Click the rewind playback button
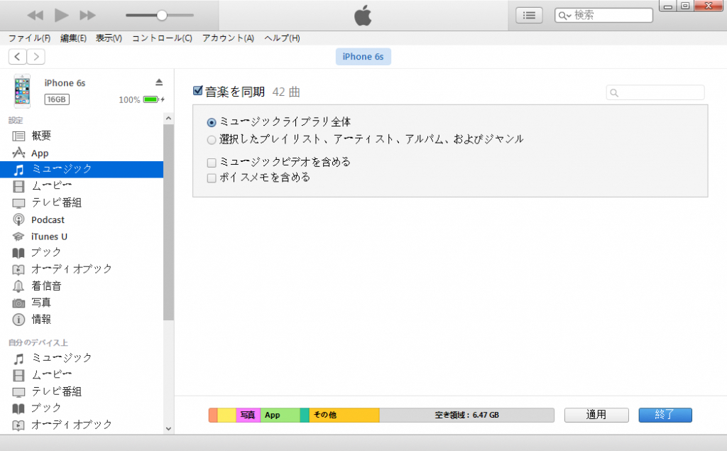This screenshot has width=727, height=451. [35, 16]
